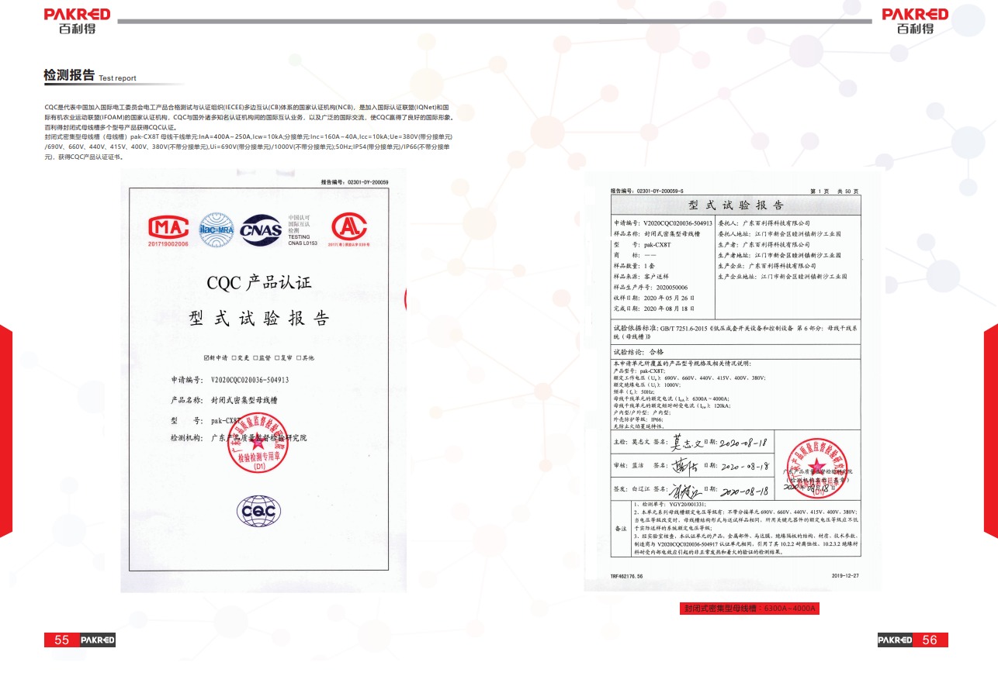Click the red round stamp on cover certificate
The height and width of the screenshot is (676, 998).
pyautogui.click(x=258, y=444)
